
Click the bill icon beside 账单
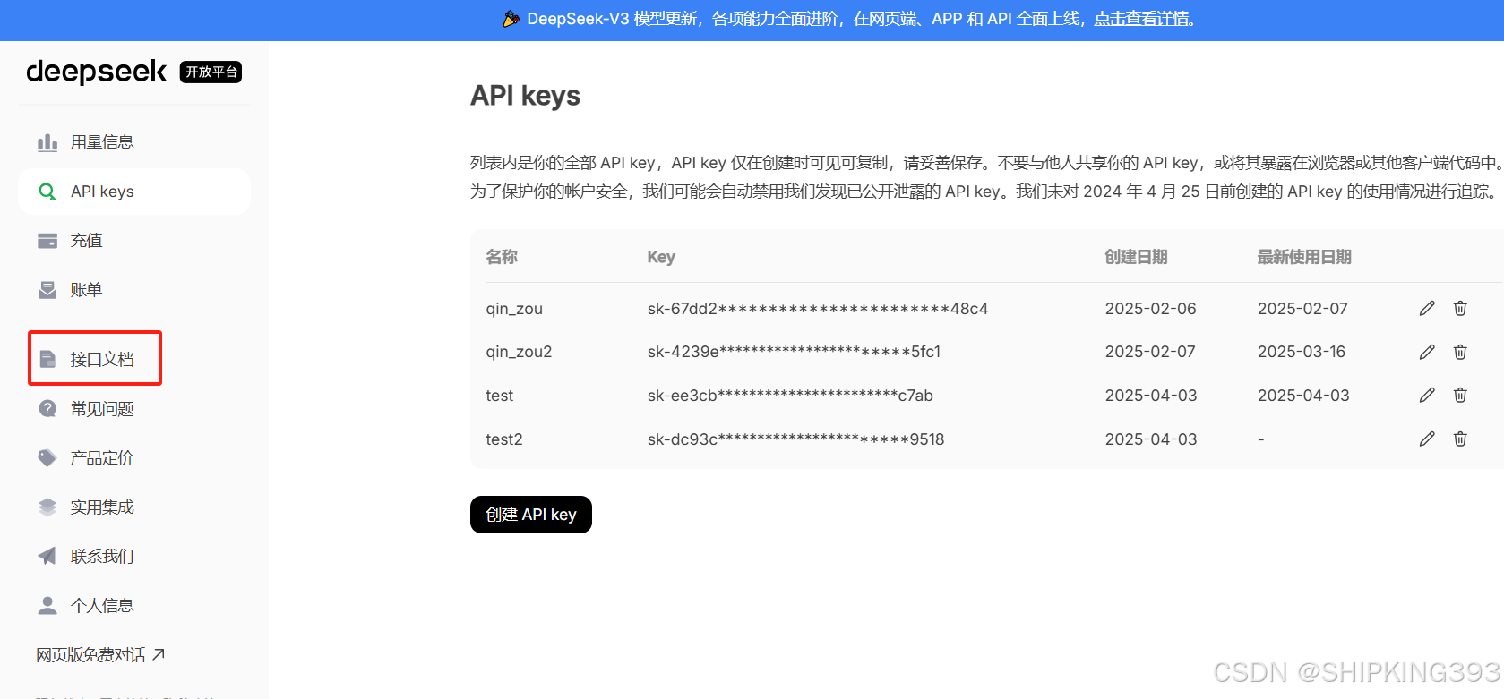pos(47,290)
